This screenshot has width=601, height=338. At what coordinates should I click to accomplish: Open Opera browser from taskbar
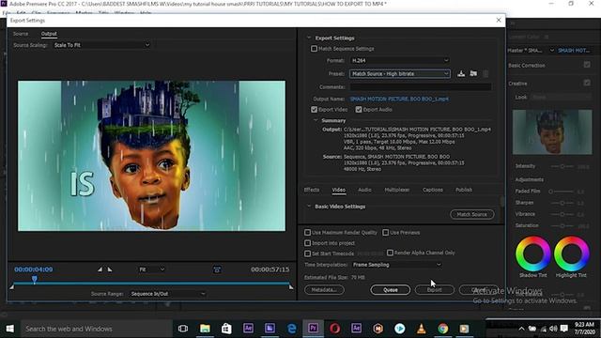point(334,329)
